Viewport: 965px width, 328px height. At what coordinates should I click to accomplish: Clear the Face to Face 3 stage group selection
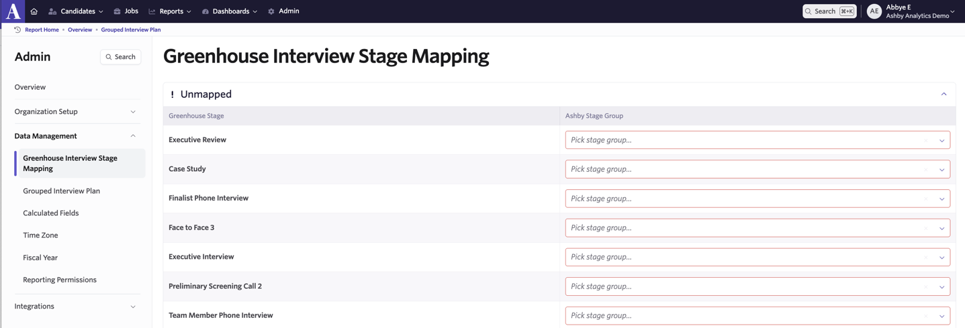[926, 228]
